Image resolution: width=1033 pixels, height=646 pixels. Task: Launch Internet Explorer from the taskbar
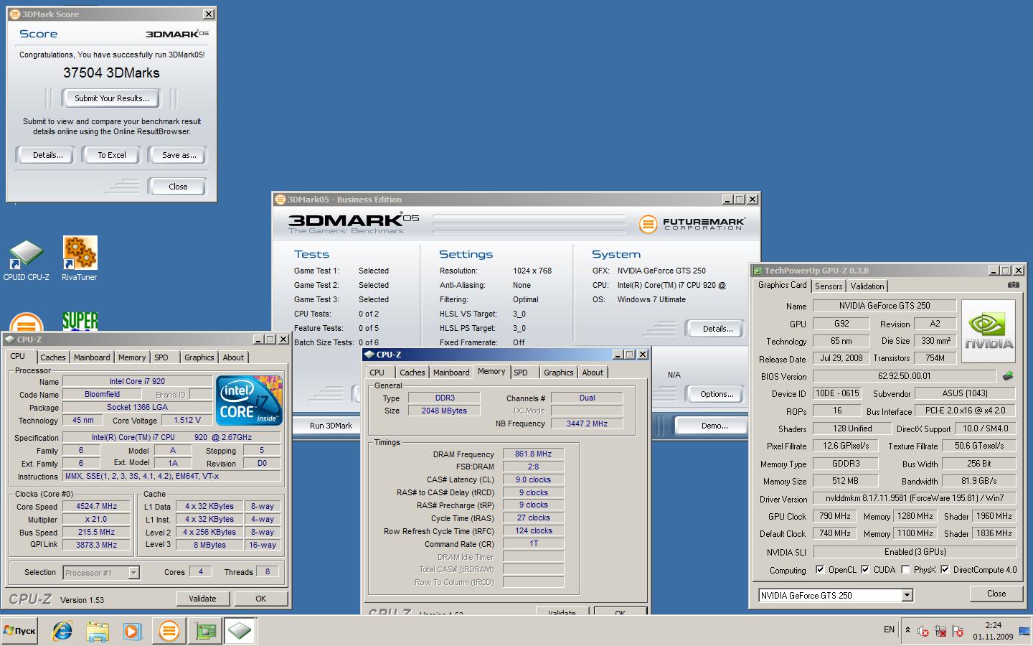click(x=63, y=631)
